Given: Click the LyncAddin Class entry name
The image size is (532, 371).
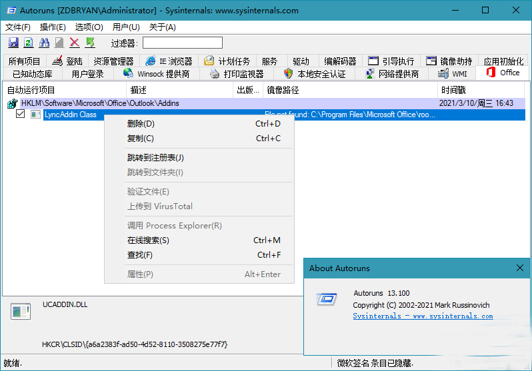Looking at the screenshot, I should pos(71,115).
